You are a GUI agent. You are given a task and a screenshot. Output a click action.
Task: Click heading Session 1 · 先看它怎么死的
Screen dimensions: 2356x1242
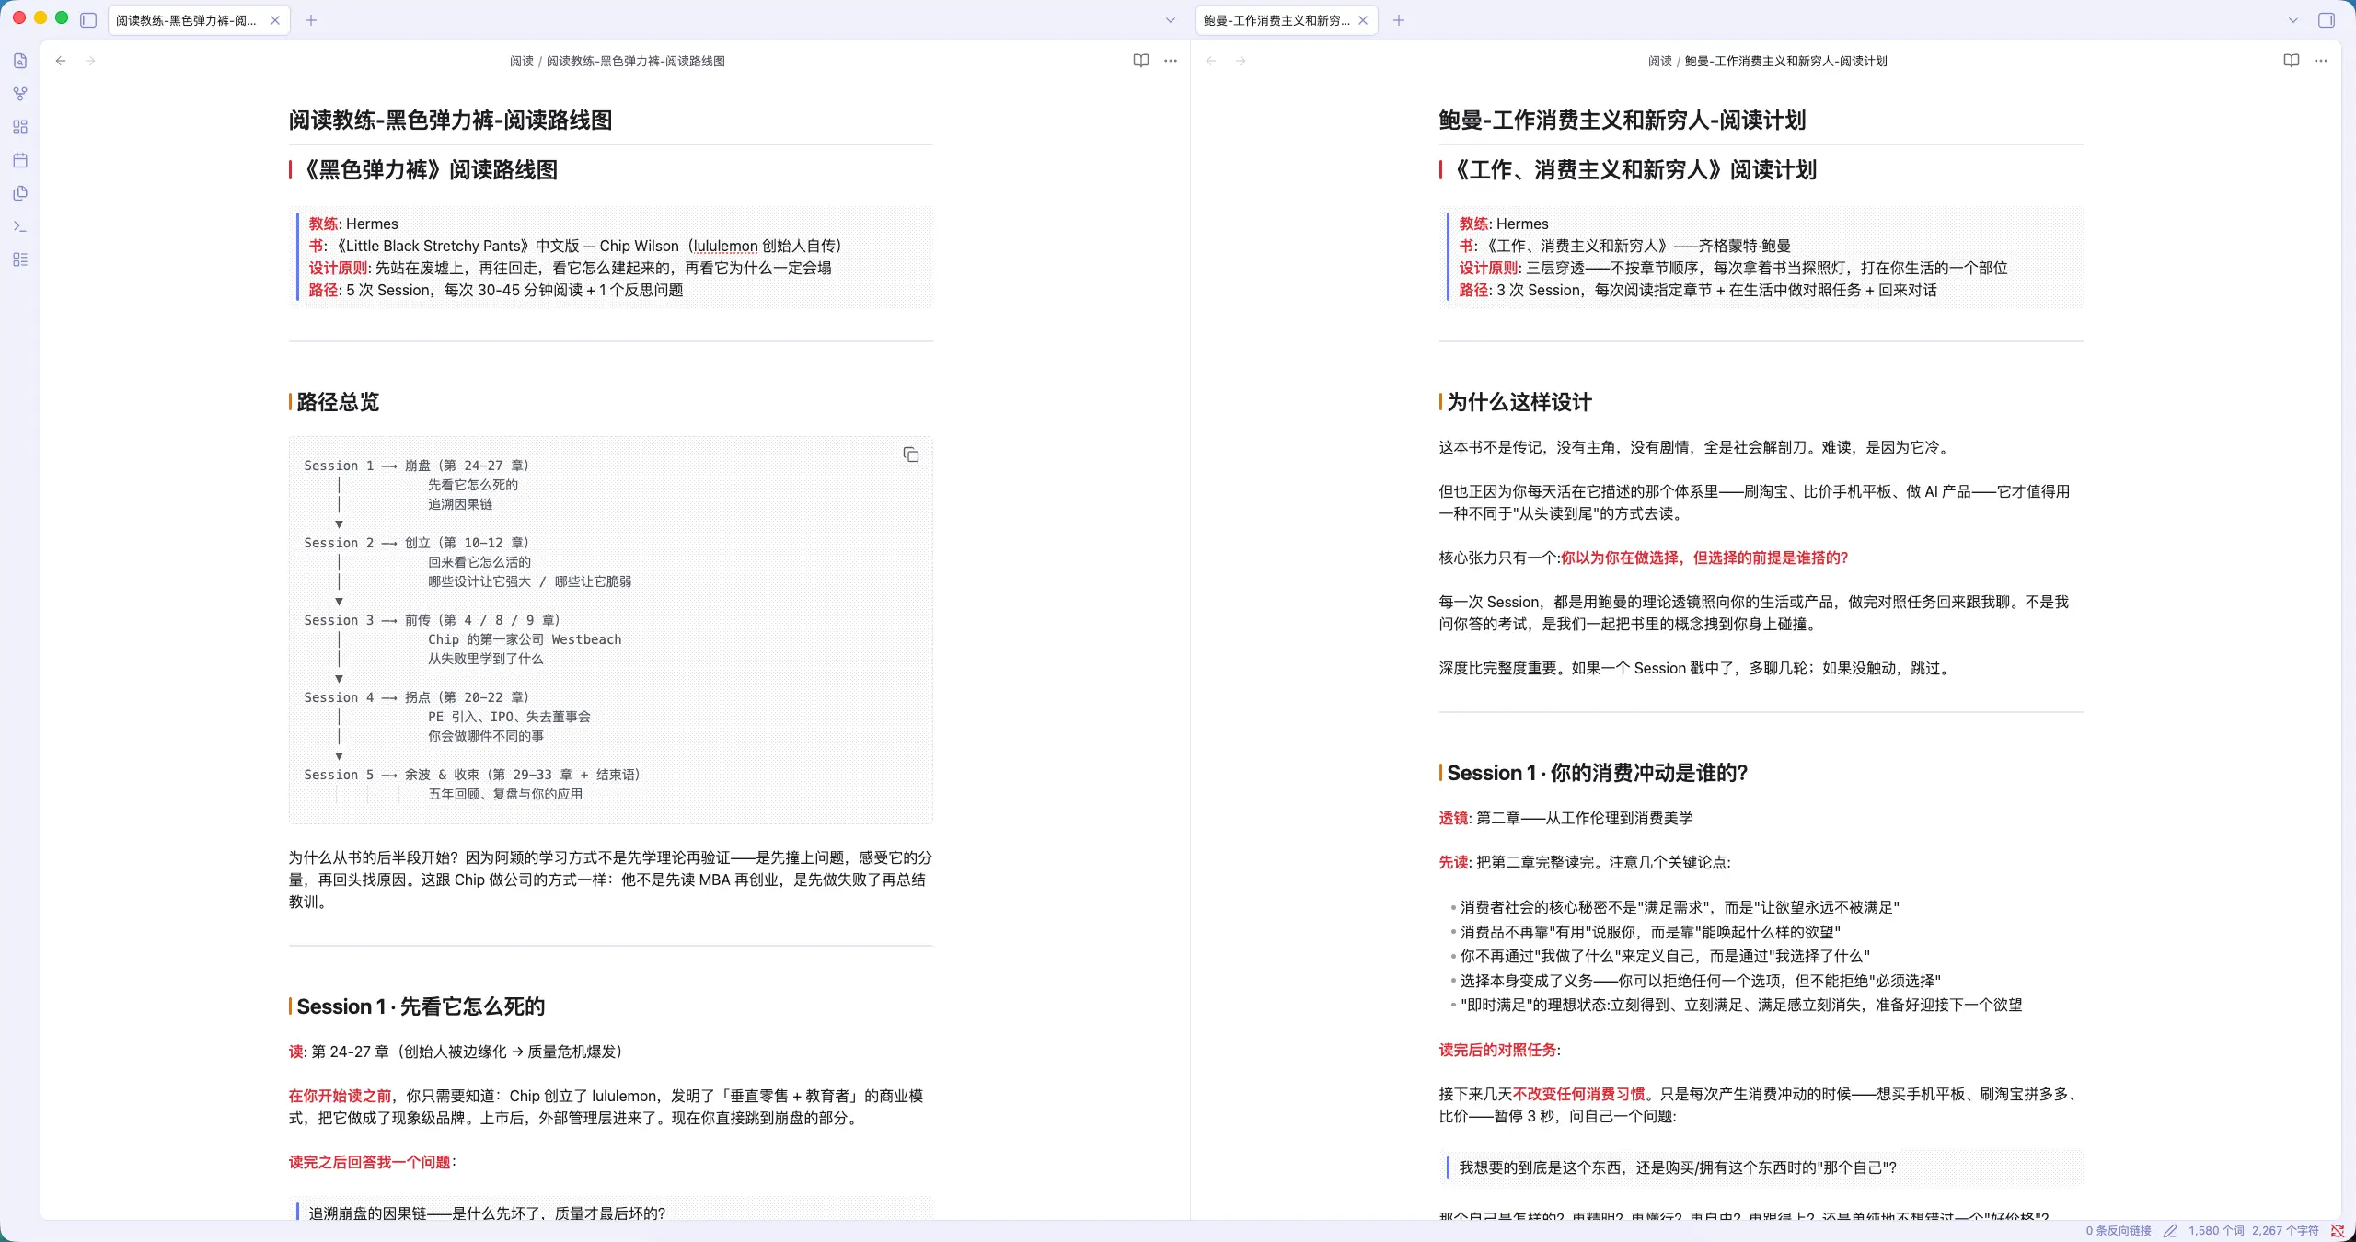[421, 1006]
